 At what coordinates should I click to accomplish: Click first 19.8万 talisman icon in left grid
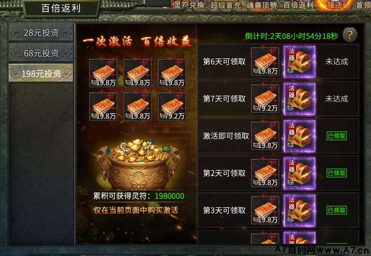(103, 73)
